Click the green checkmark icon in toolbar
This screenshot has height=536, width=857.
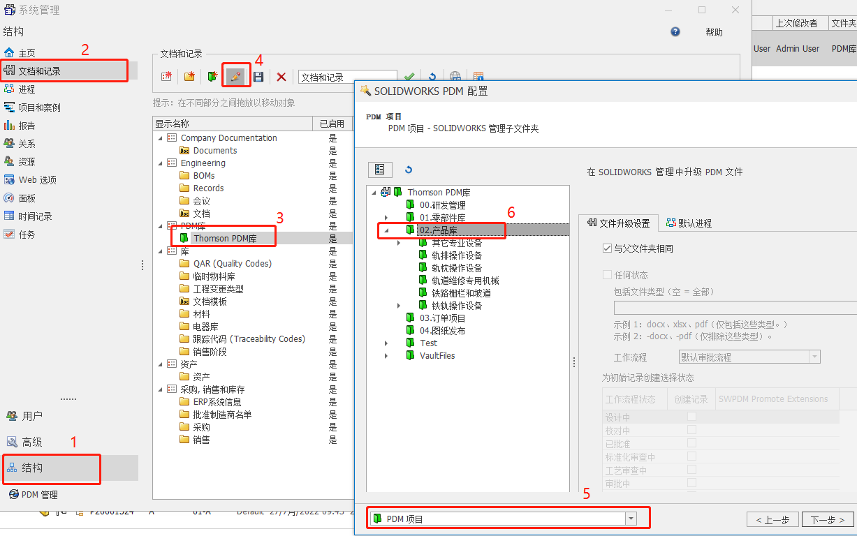point(409,77)
